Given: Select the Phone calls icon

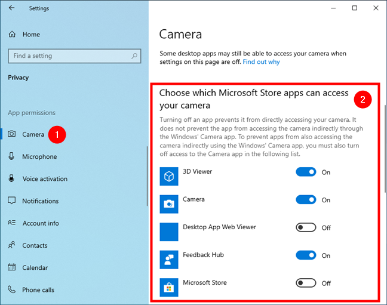Looking at the screenshot, I should pos(11,289).
